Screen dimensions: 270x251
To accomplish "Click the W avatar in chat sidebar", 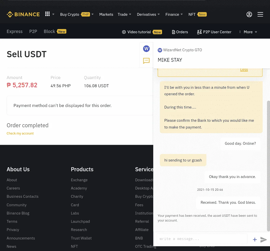I will (146, 48).
